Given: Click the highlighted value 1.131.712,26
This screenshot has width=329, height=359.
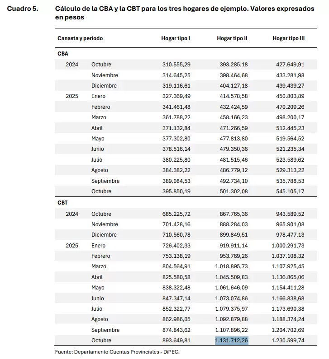Looking at the screenshot, I should click(232, 340).
